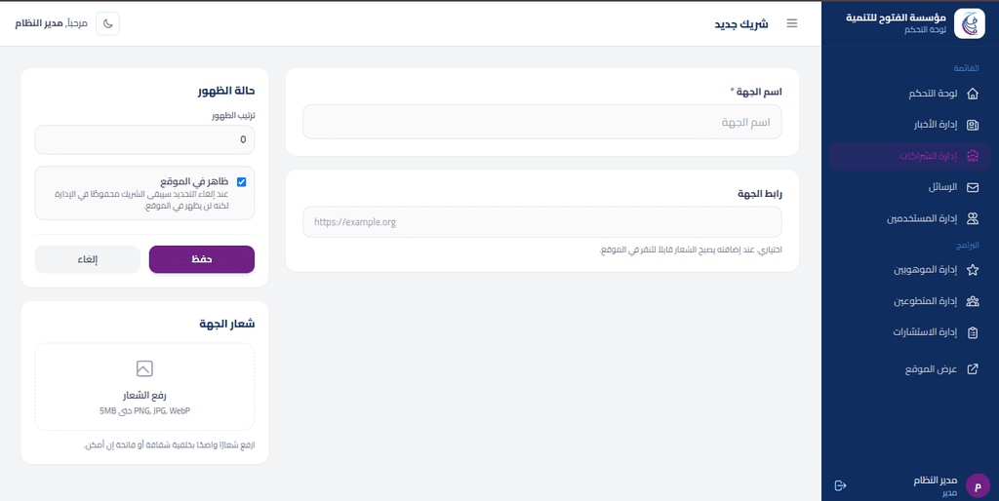
Task: Open إدارة المتطوعين menu item
Action: coord(910,301)
